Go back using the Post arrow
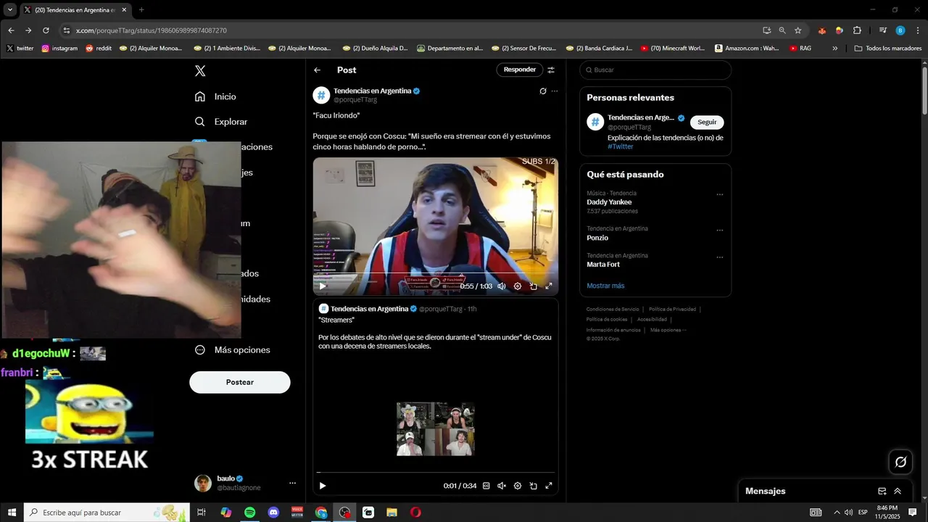928x522 pixels. [x=318, y=70]
